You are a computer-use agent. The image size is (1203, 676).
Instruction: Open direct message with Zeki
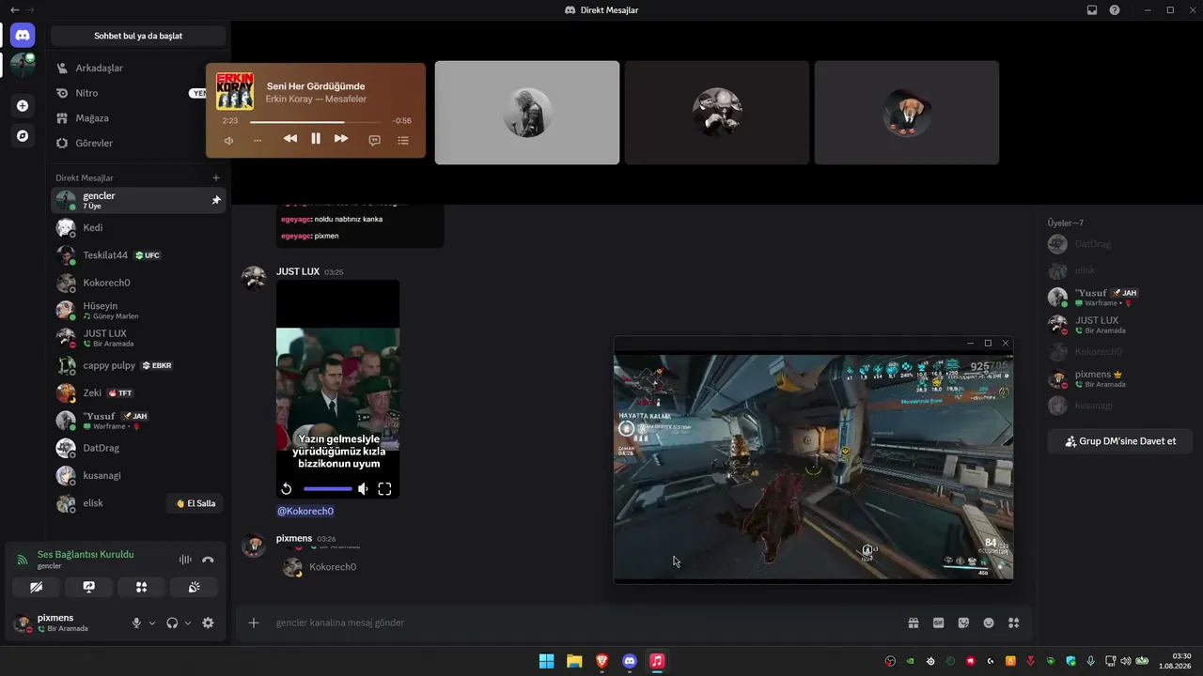138,392
